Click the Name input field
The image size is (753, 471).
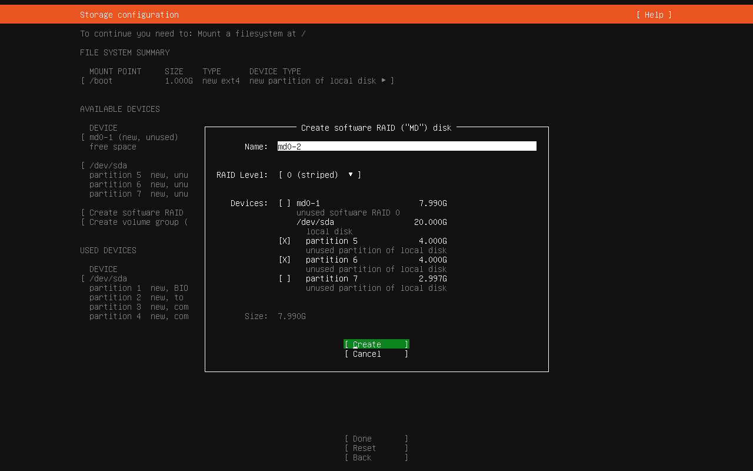(x=407, y=147)
